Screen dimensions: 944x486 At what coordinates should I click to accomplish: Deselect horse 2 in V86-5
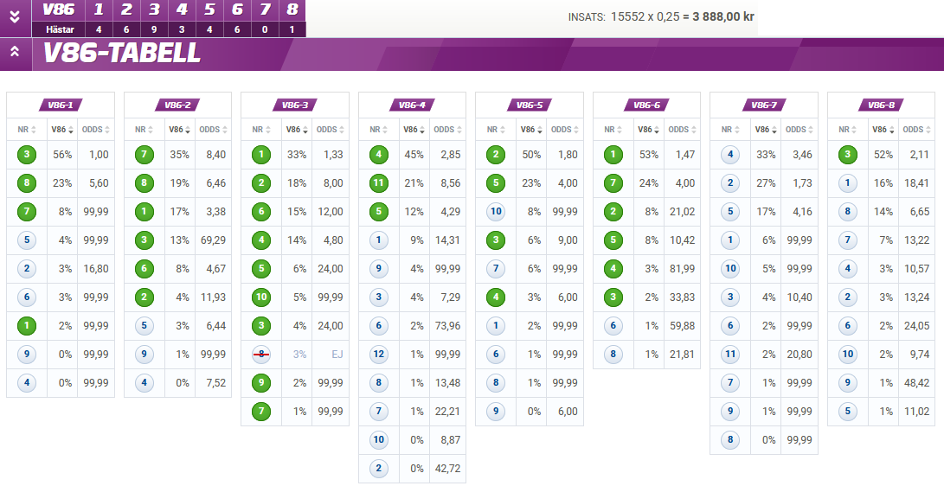pos(496,155)
